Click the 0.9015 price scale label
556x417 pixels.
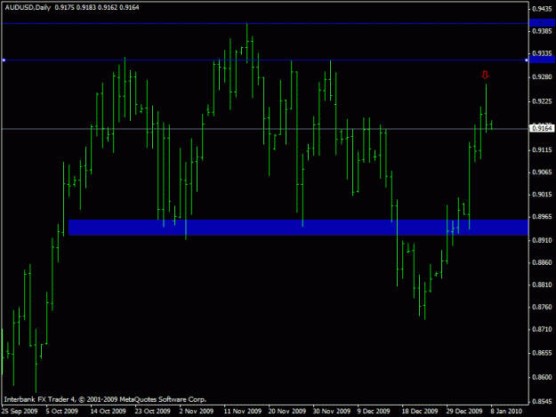(542, 195)
